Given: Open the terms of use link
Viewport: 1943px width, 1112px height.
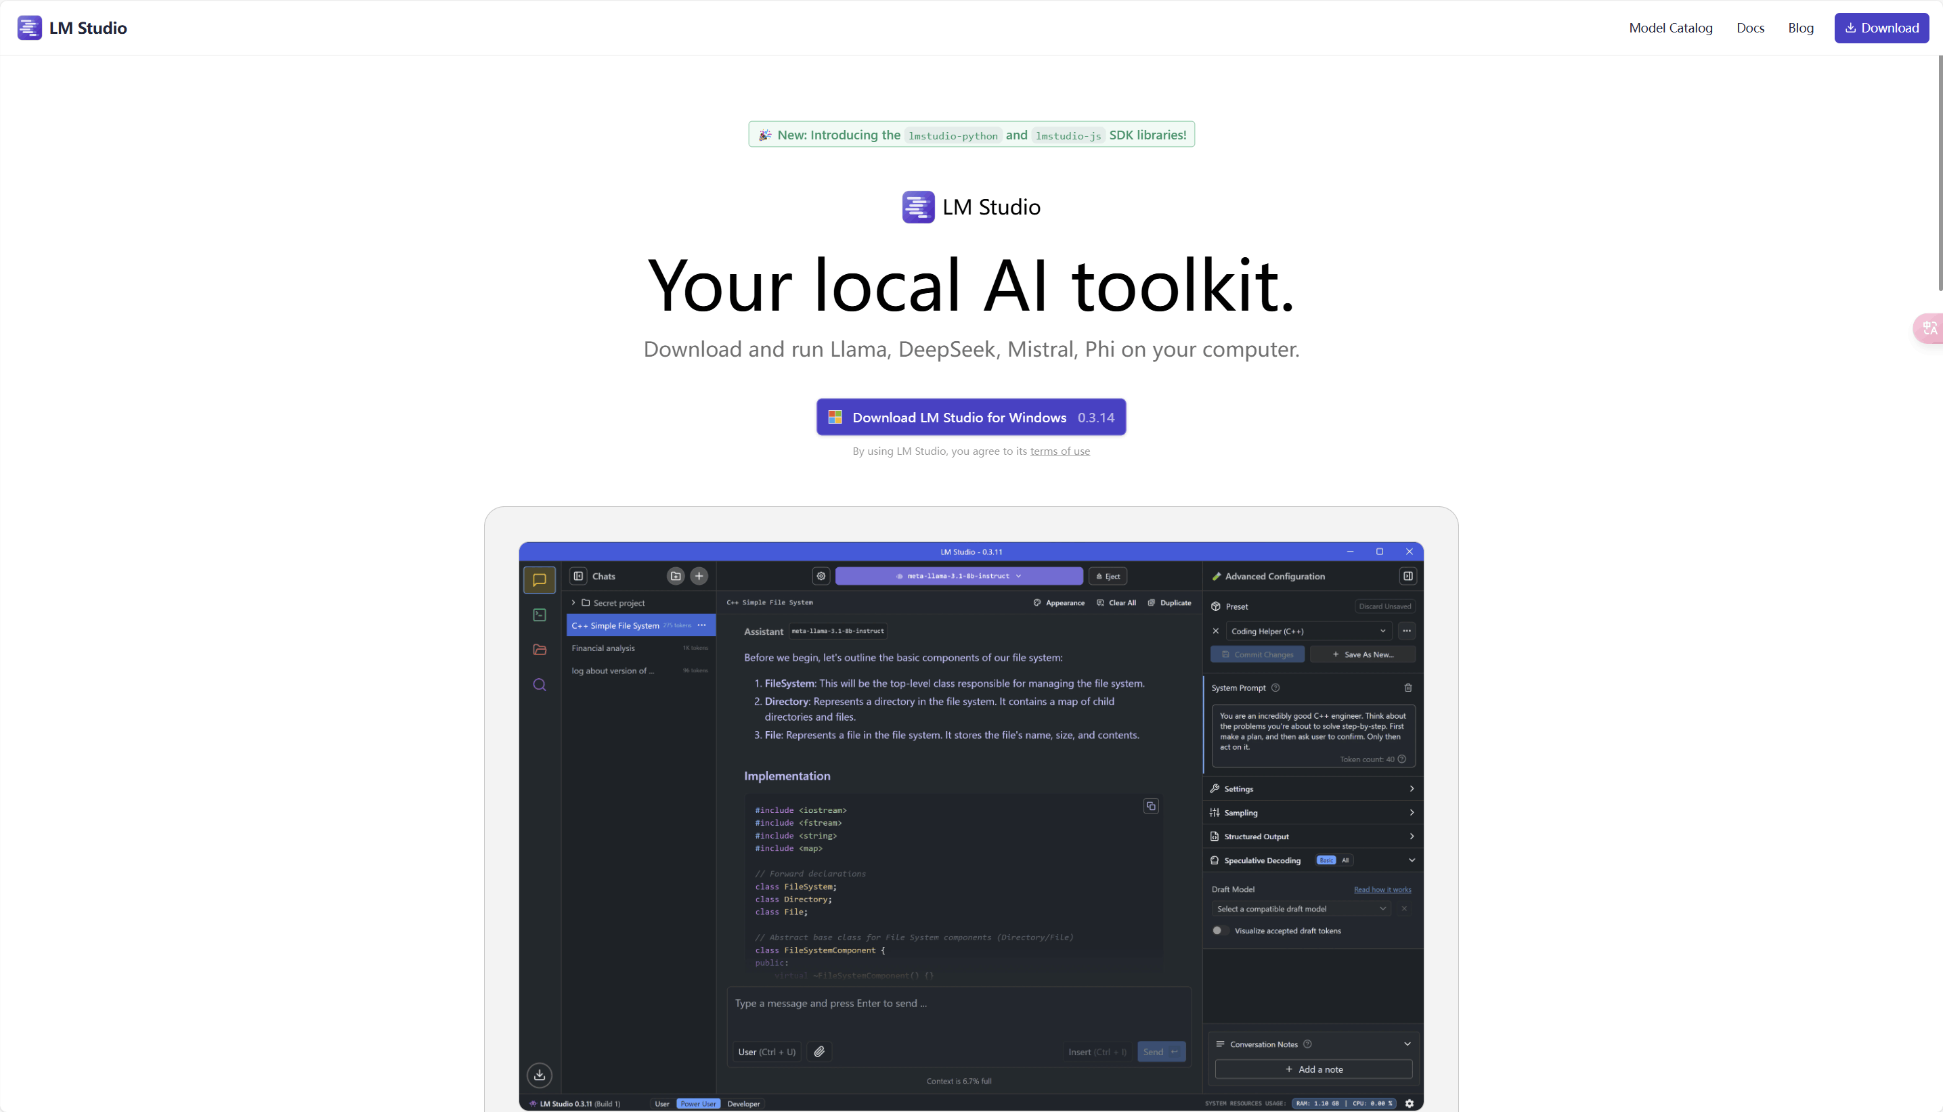Looking at the screenshot, I should (1060, 451).
